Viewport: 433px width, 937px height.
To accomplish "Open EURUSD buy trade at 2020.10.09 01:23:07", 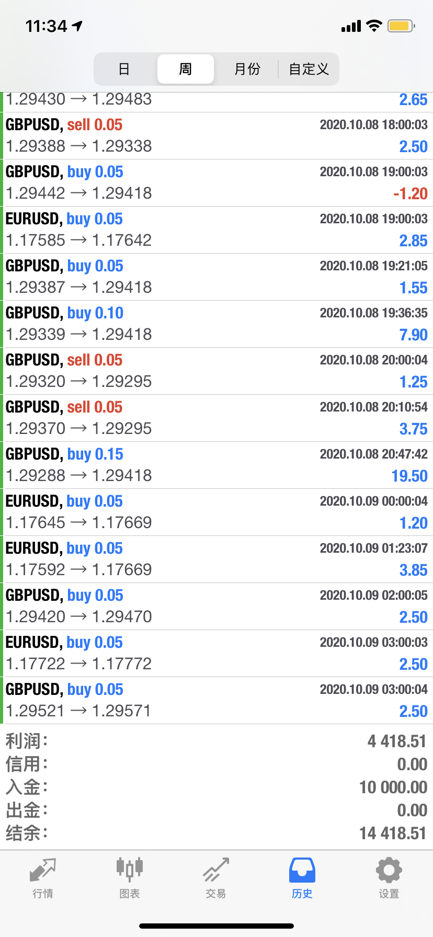I will [216, 559].
